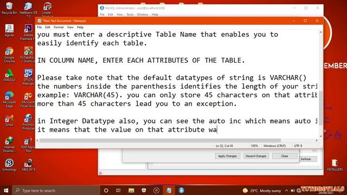Open Notepad View menu
This screenshot has height=195, width=347.
[x=70, y=27]
